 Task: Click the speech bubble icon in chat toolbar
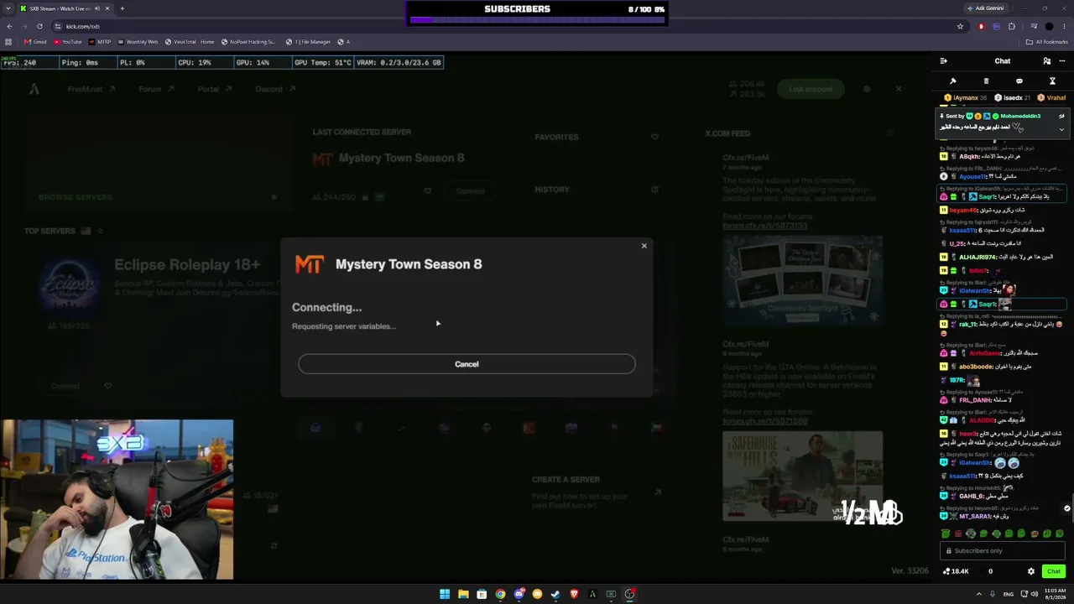click(1019, 81)
